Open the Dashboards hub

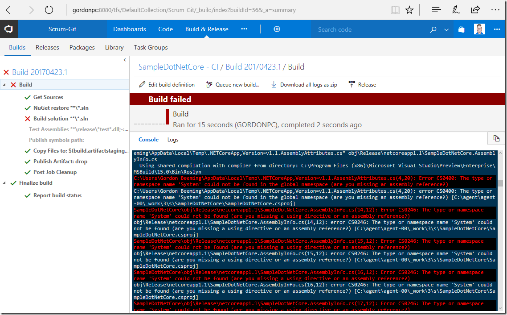130,29
